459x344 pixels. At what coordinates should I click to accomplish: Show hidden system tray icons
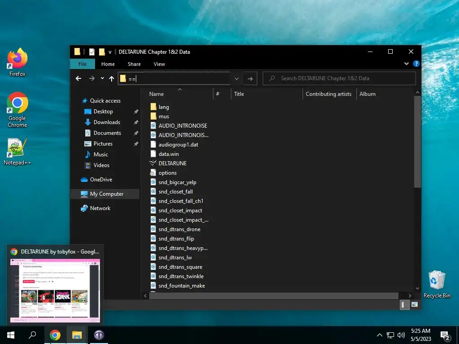point(379,335)
